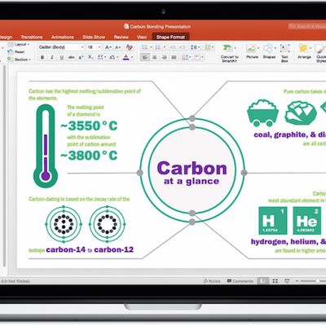Switch to slide sorter grid view

click(x=275, y=281)
